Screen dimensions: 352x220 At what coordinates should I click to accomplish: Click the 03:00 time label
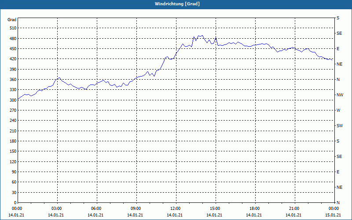coord(57,209)
